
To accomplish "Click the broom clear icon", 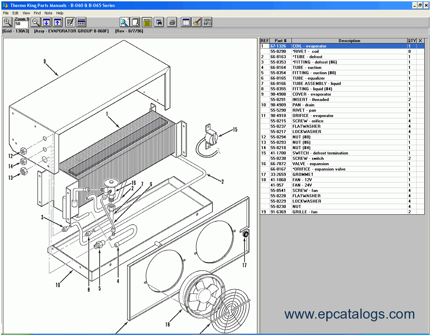I will (197, 22).
